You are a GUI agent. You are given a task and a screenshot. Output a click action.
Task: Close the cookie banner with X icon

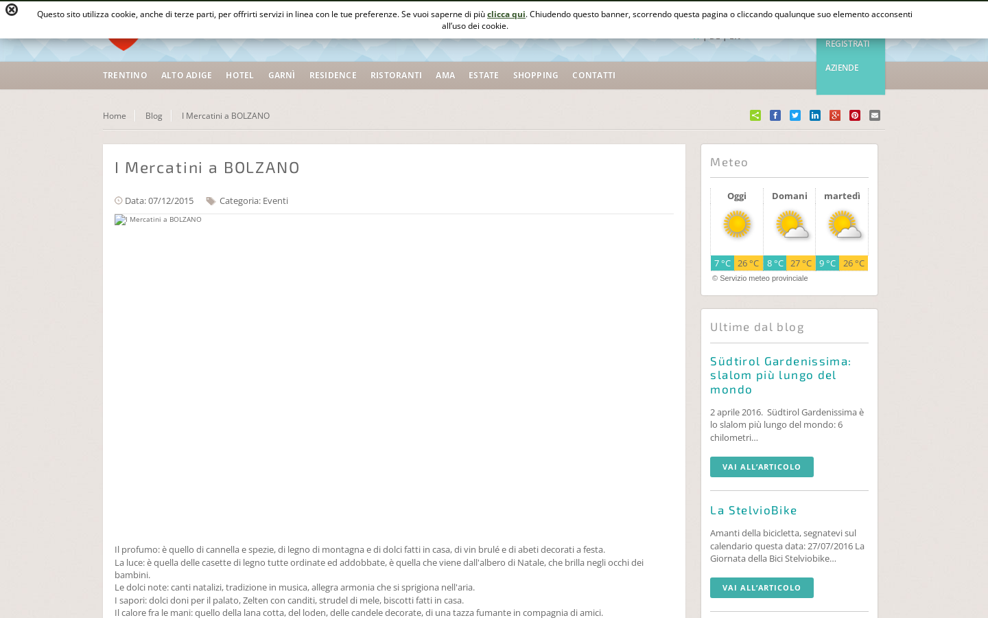(x=12, y=10)
